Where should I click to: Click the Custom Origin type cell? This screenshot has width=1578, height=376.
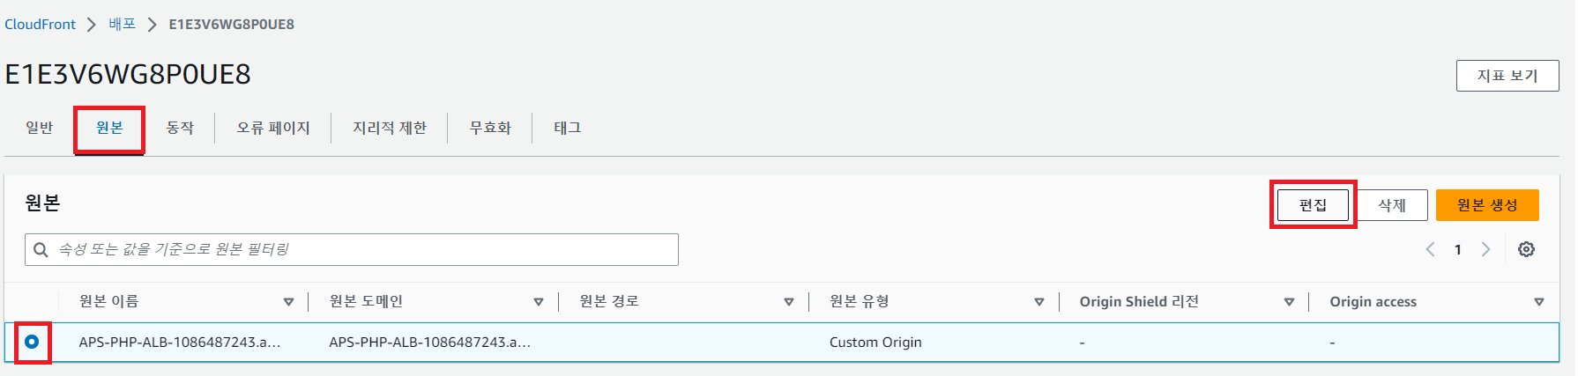point(875,342)
